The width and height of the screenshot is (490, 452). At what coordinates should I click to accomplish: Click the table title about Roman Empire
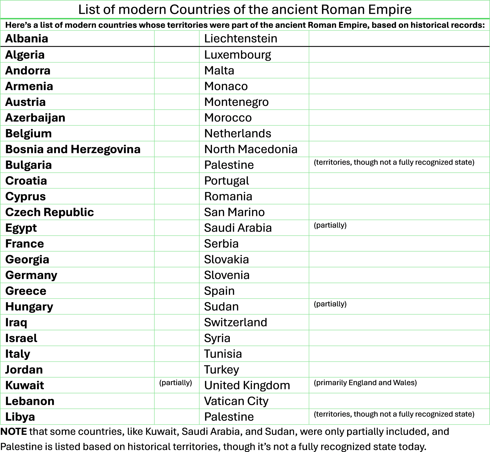(x=245, y=10)
